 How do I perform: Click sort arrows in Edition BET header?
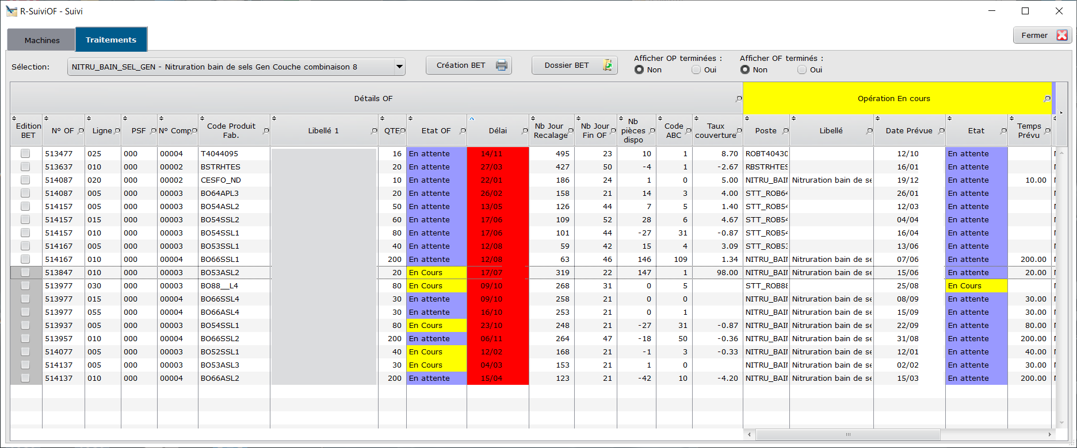[14, 118]
